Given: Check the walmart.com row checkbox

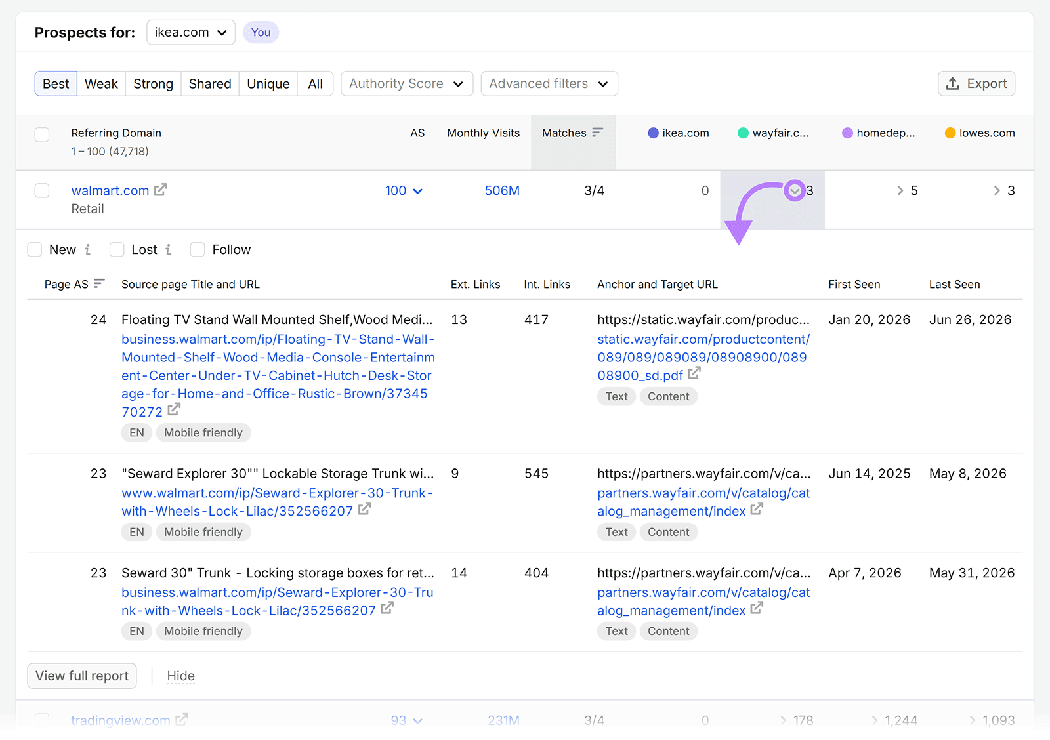Looking at the screenshot, I should click(x=42, y=190).
